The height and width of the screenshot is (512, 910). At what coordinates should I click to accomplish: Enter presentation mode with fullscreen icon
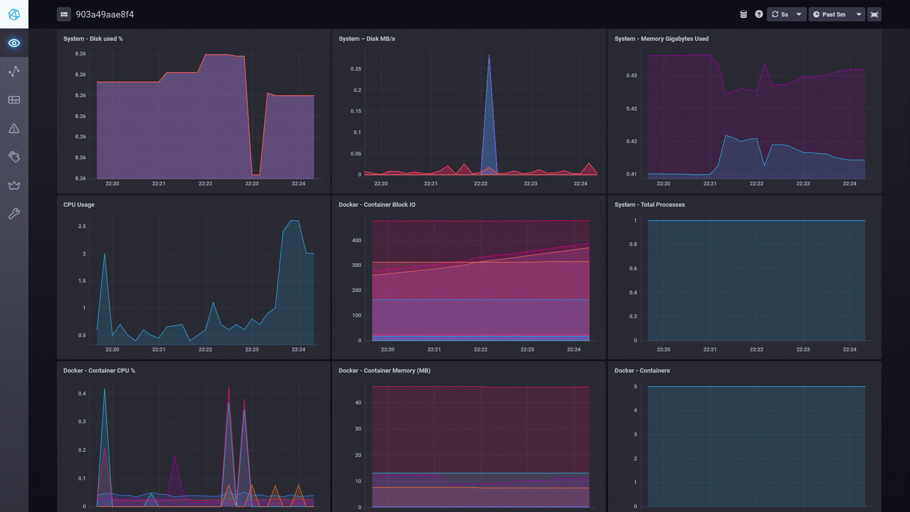874,14
